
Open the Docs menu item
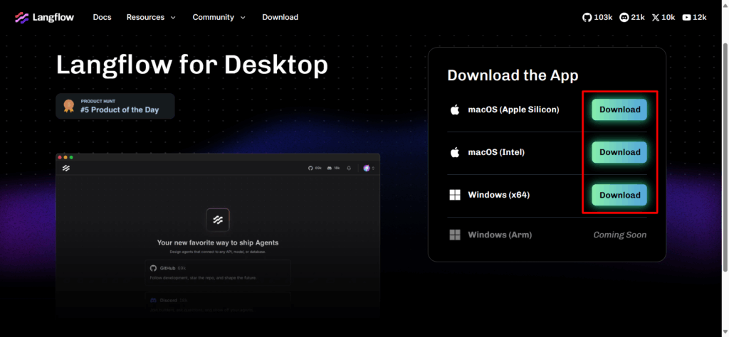[x=102, y=17]
